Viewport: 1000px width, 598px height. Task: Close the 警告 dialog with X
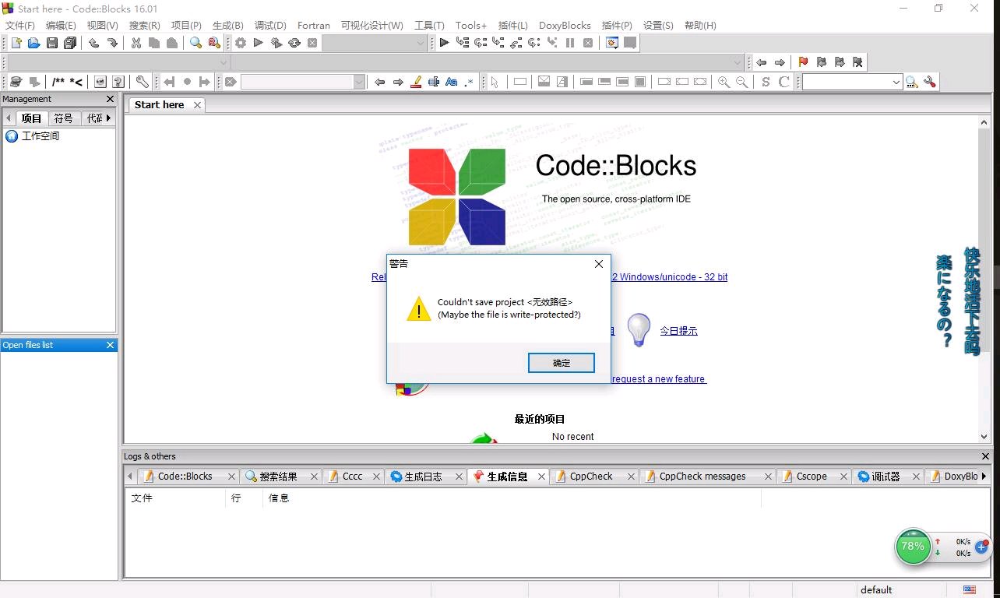click(x=599, y=264)
